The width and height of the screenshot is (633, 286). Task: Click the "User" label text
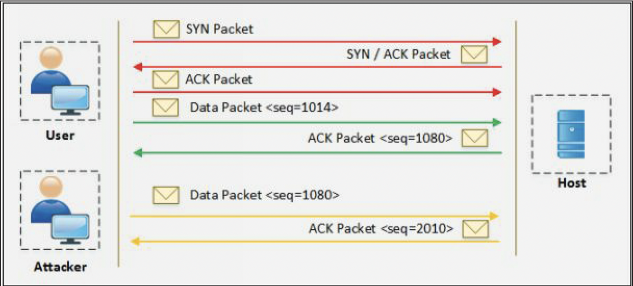tap(60, 136)
